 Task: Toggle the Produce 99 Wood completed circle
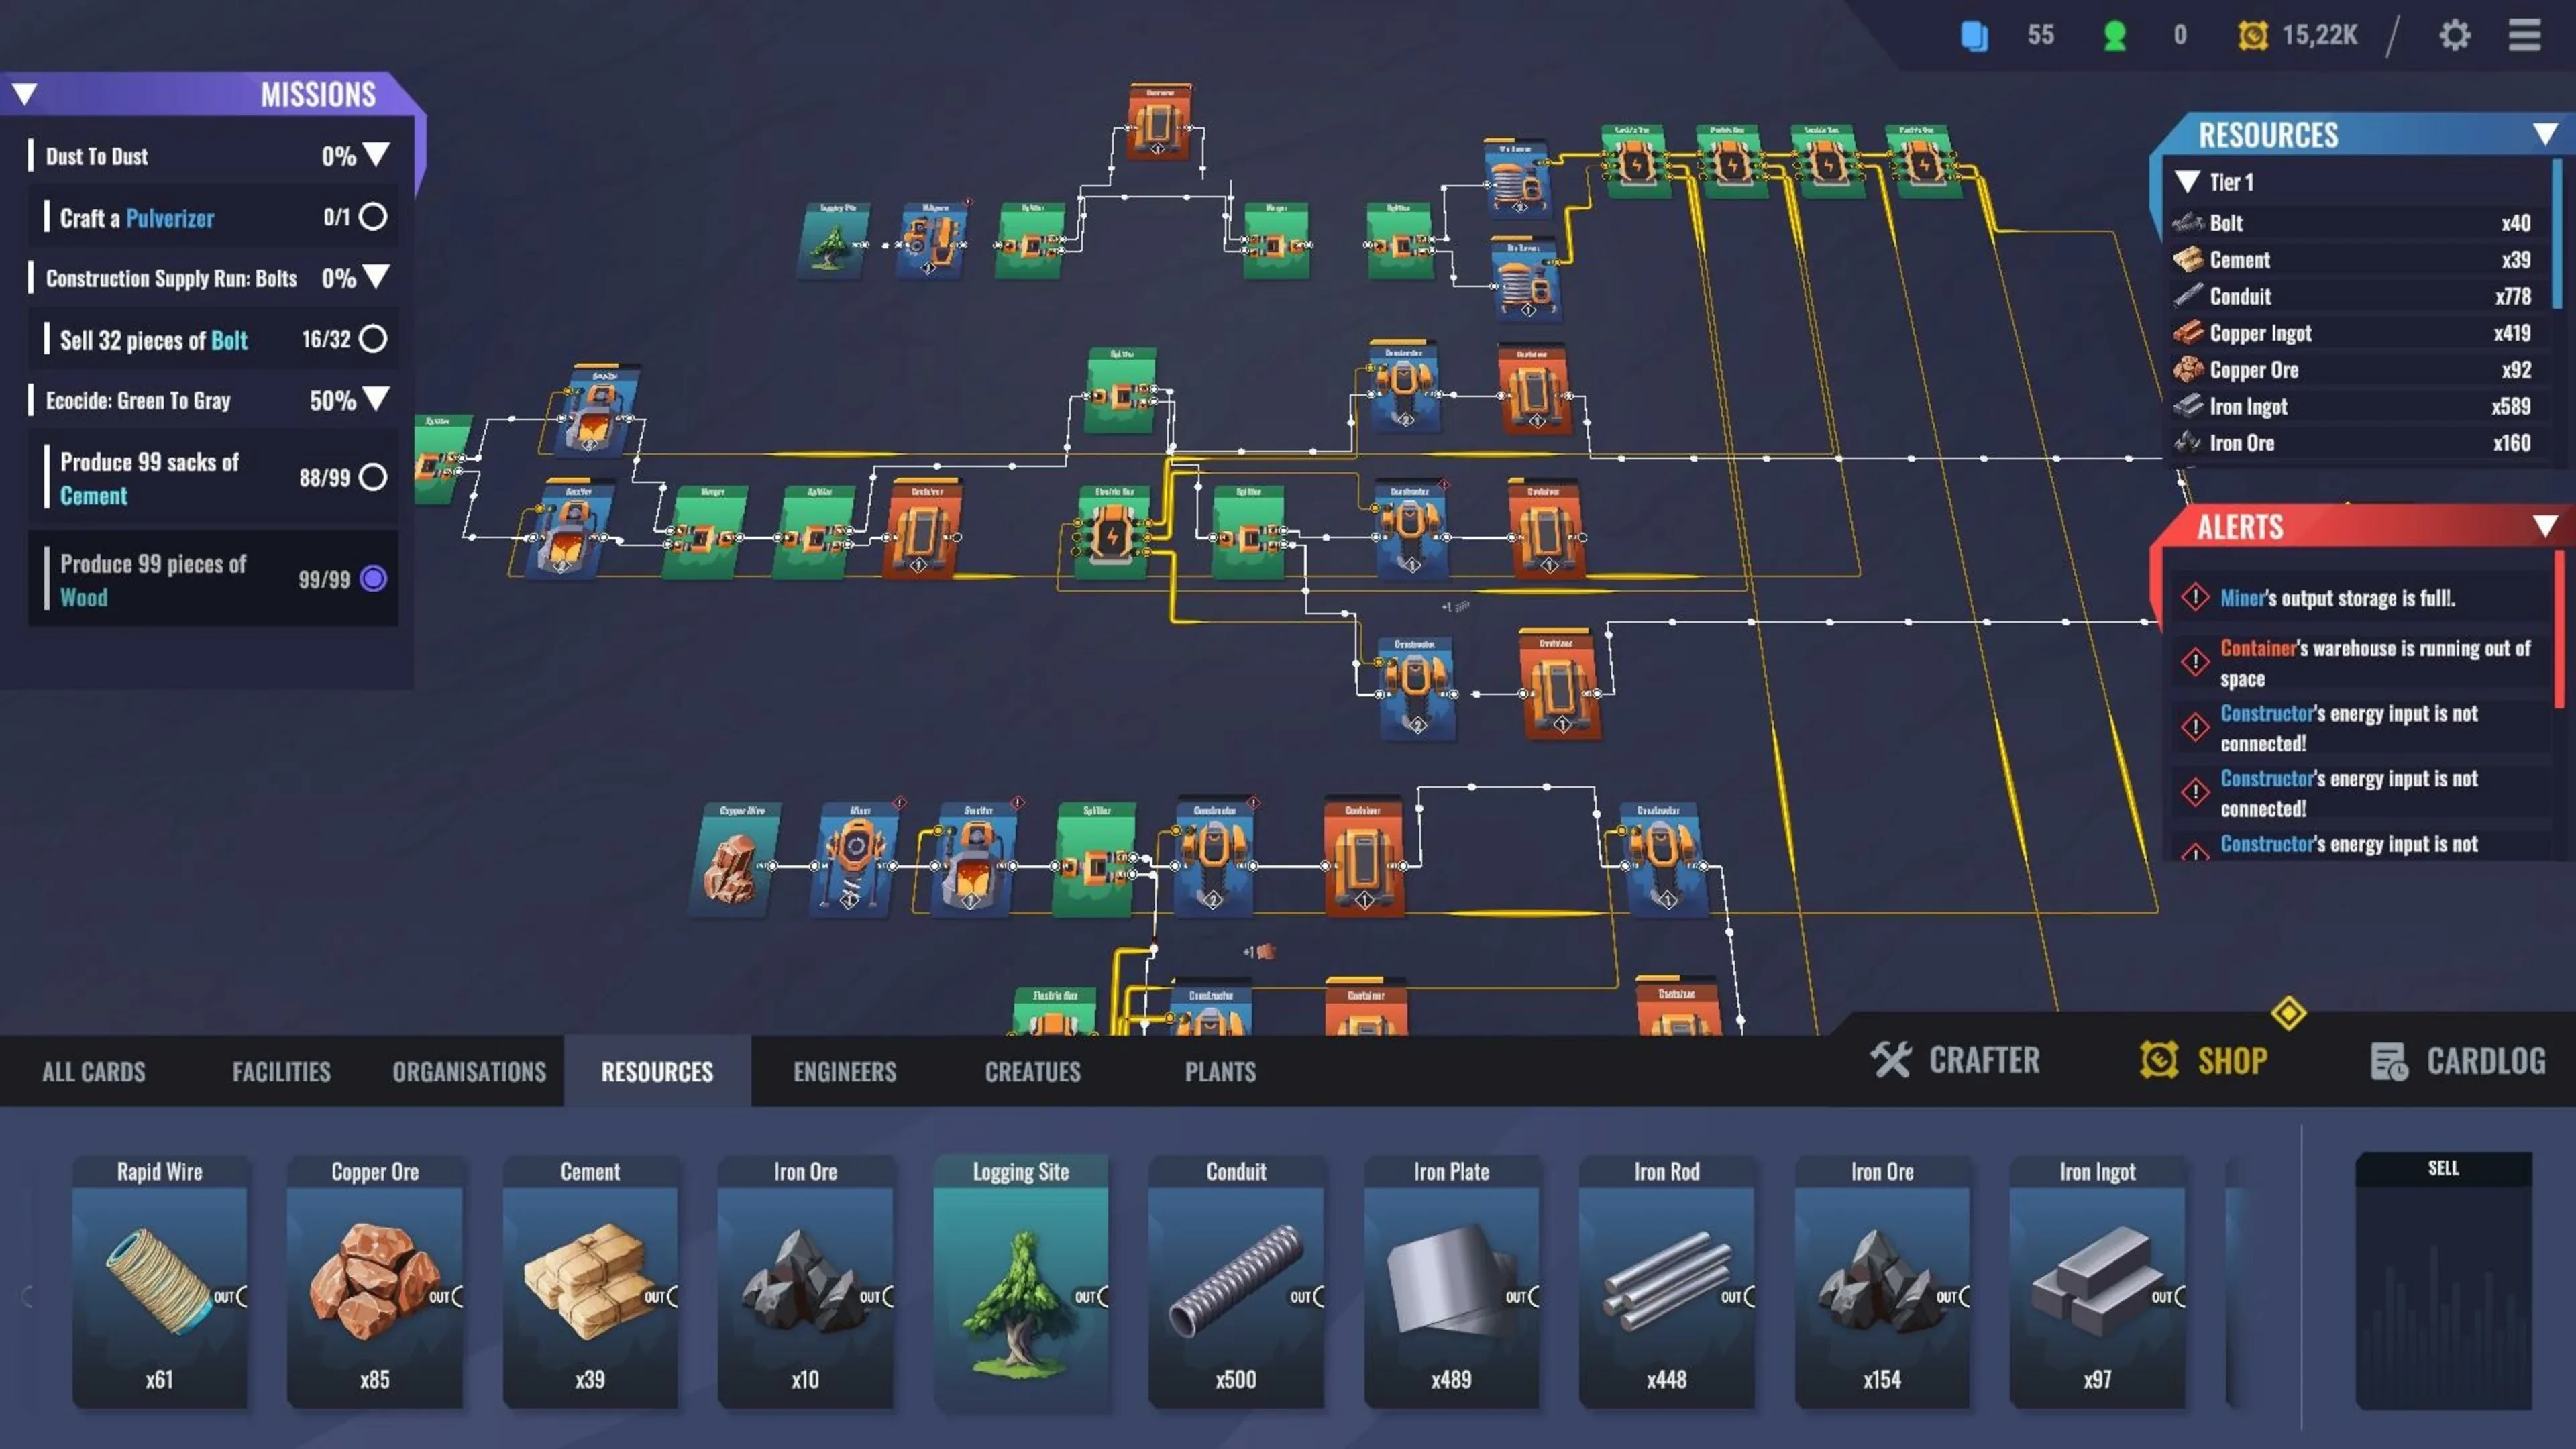pyautogui.click(x=373, y=579)
